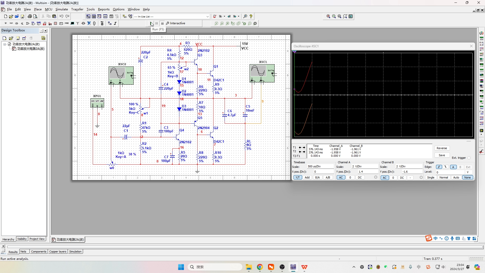The height and width of the screenshot is (273, 485).
Task: Click the Place Transistor toolbar icon
Action: coord(22,24)
